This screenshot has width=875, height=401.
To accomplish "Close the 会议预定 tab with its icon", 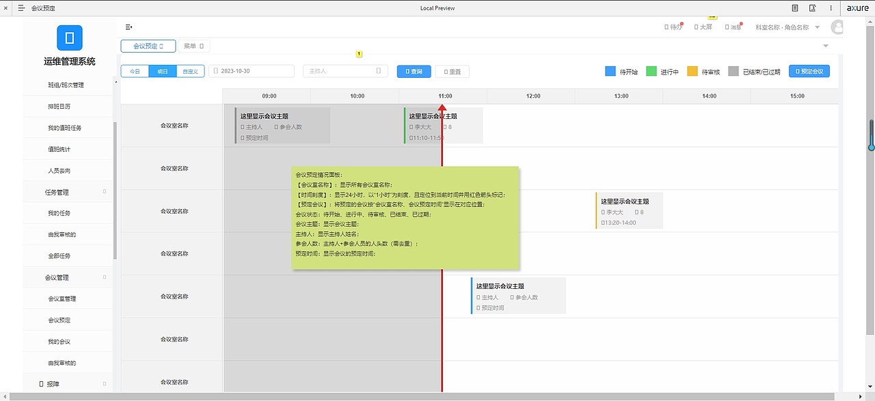I will pos(161,46).
